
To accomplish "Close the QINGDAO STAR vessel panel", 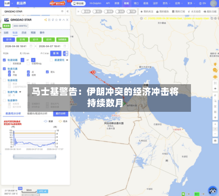I will (67, 20).
